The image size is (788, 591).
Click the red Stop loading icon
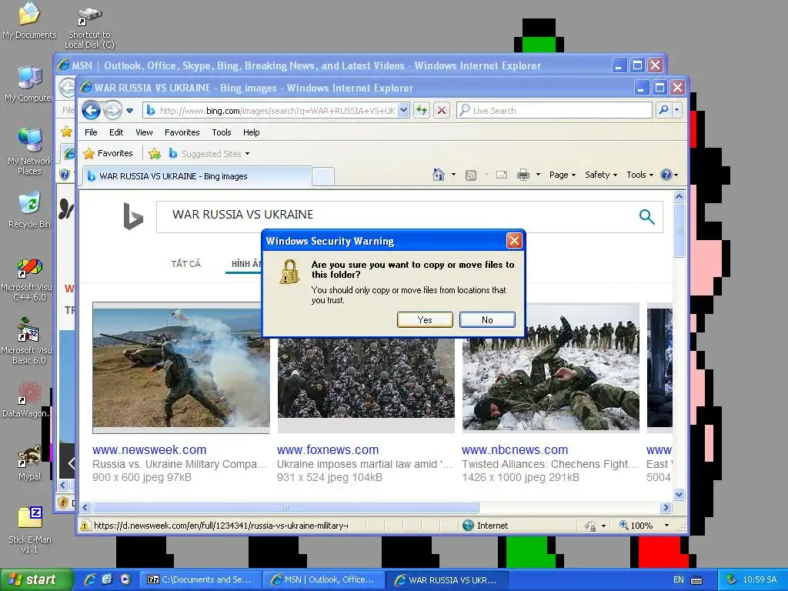click(442, 111)
